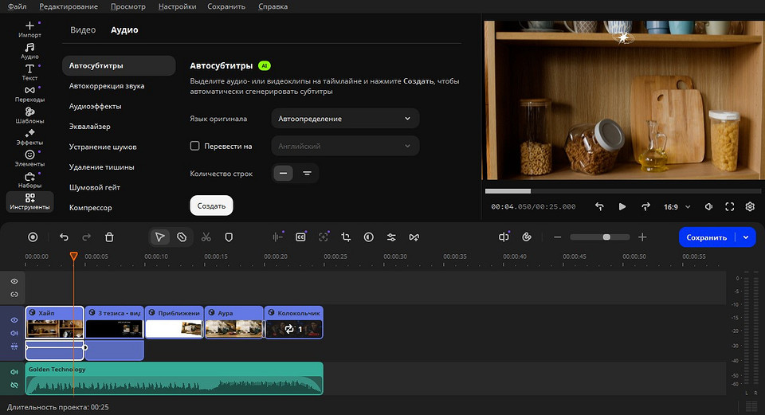Open the Просмотр menu
Image resolution: width=765 pixels, height=415 pixels.
click(x=127, y=6)
